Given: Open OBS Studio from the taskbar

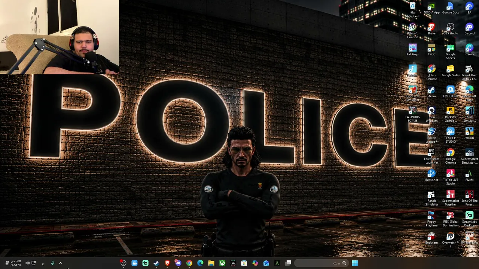Looking at the screenshot, I should tap(123, 263).
